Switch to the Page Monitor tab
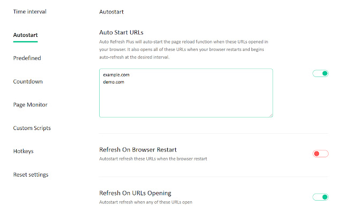The image size is (343, 214). pyautogui.click(x=30, y=105)
